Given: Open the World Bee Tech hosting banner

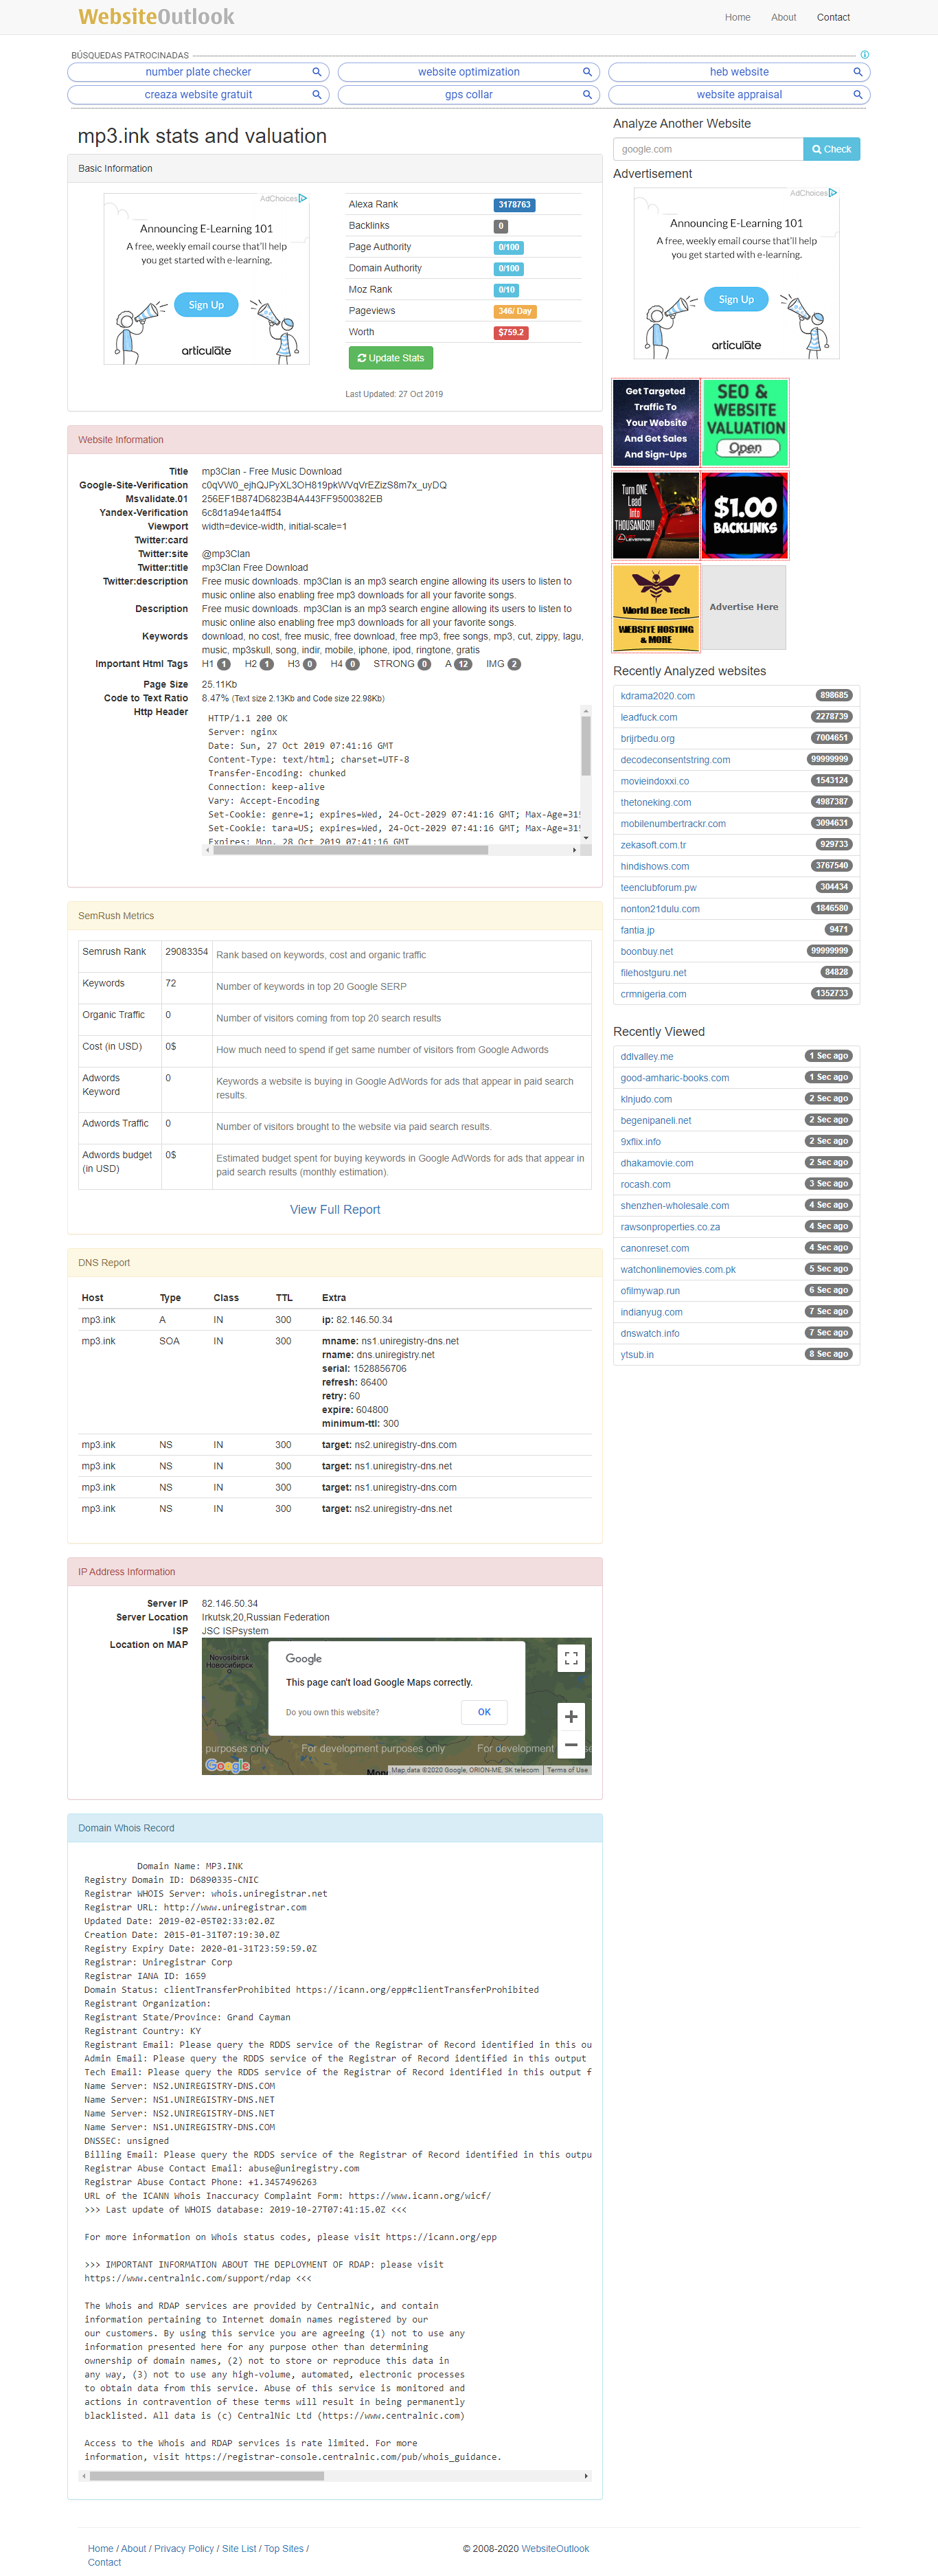Looking at the screenshot, I should tap(655, 607).
